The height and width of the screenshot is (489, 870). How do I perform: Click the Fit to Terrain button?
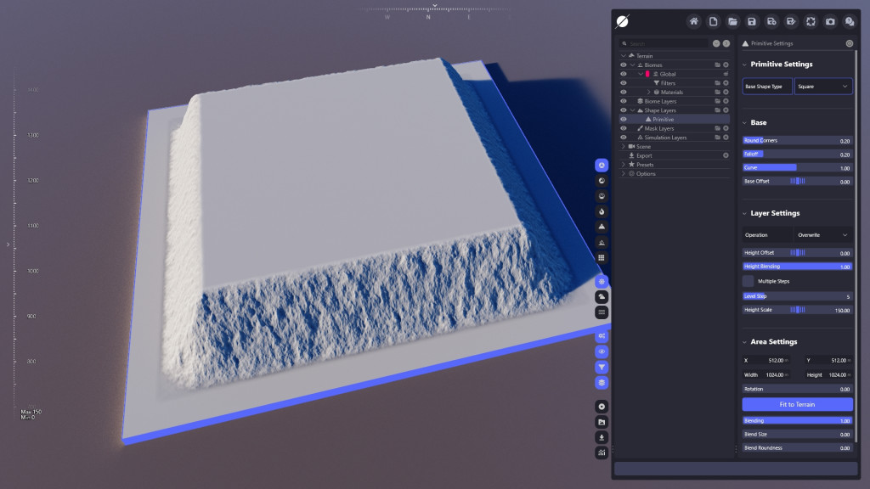[x=797, y=404]
